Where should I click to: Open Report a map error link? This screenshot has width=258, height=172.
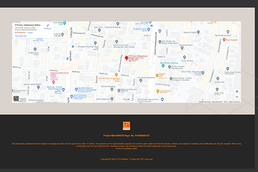(x=235, y=102)
